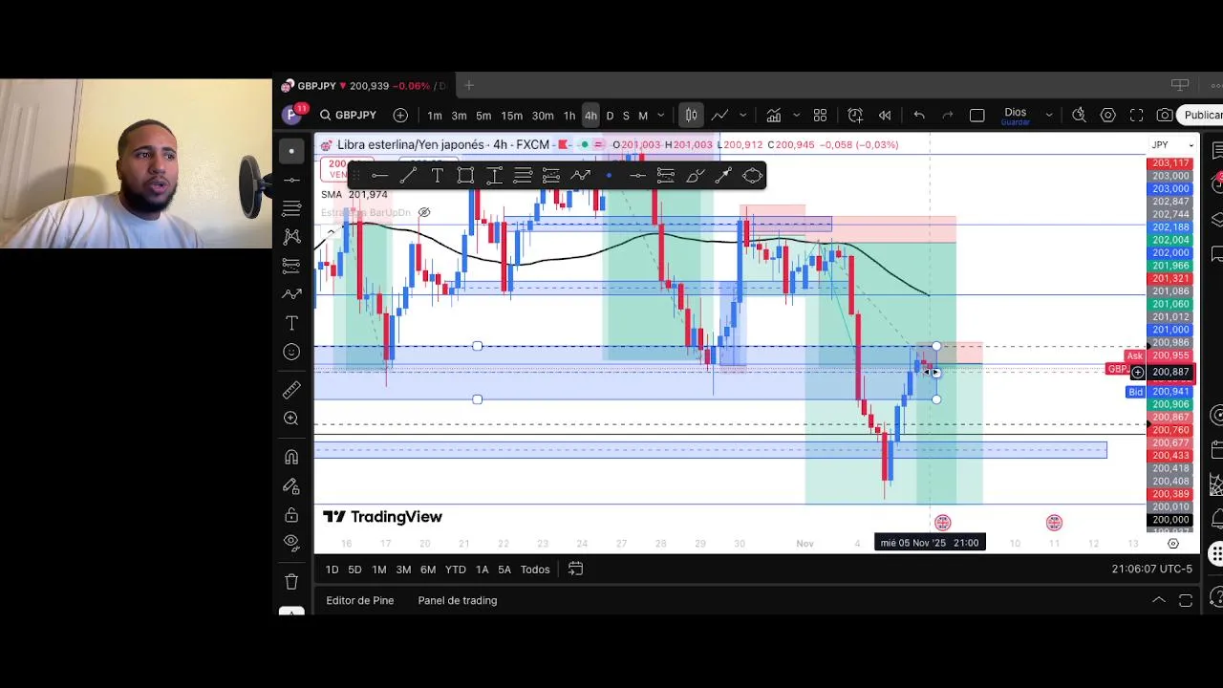Select the 30m timeframe
The height and width of the screenshot is (688, 1223).
tap(543, 116)
